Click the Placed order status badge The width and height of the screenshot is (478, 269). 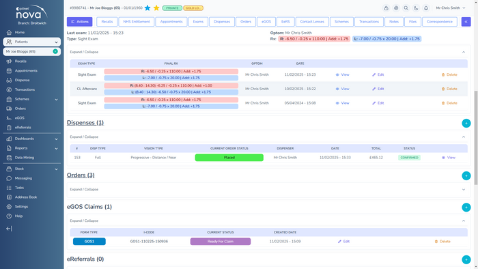pyautogui.click(x=229, y=158)
